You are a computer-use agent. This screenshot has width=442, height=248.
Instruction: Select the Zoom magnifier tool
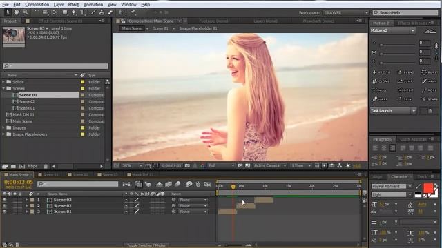click(x=26, y=12)
